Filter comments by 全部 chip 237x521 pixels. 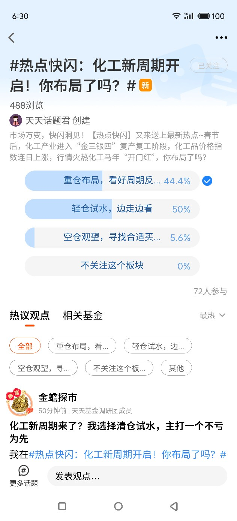(25, 346)
